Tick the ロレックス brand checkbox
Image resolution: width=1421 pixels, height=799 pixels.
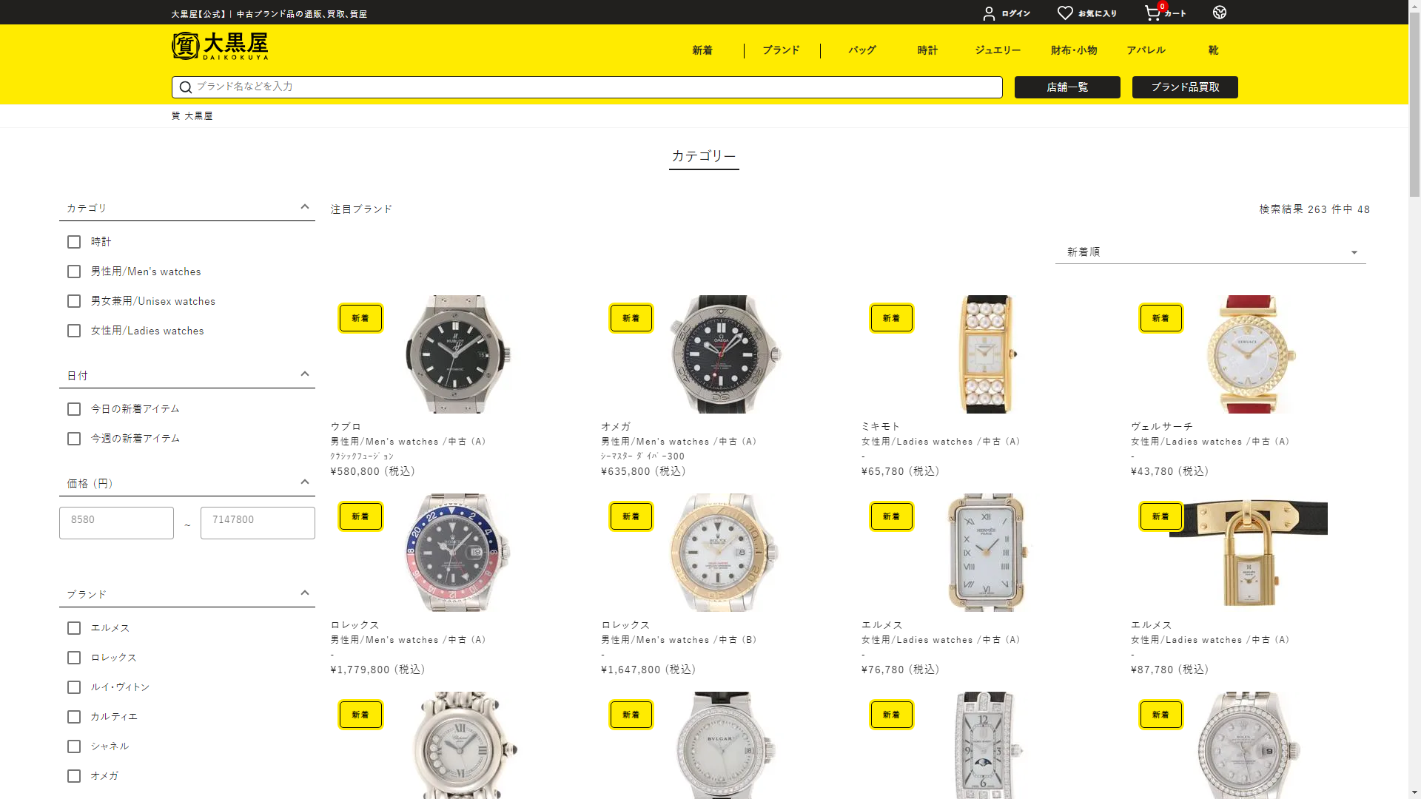(x=74, y=658)
